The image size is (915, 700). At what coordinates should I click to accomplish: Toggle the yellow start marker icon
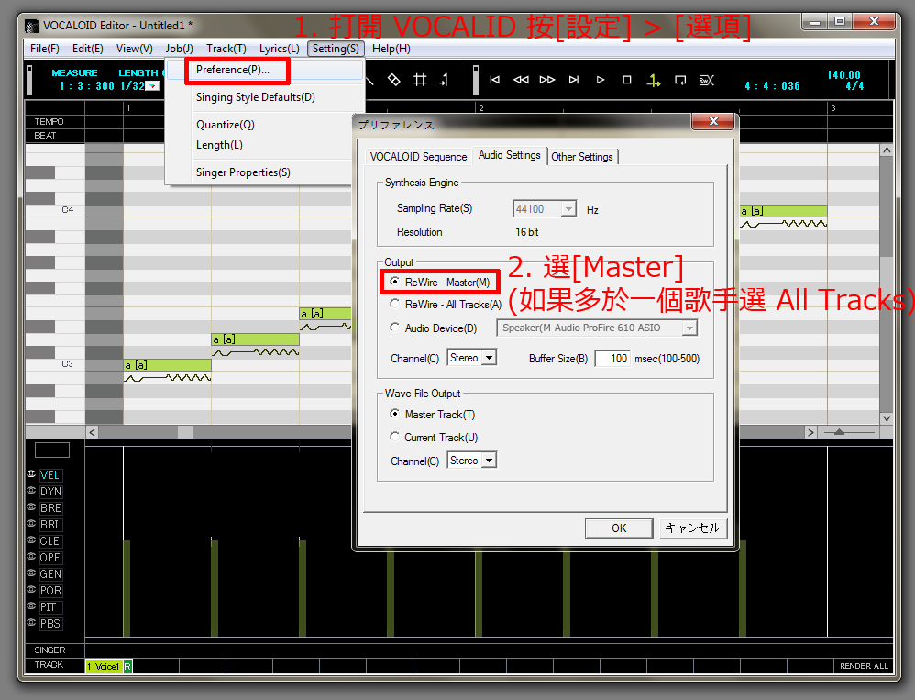point(654,80)
